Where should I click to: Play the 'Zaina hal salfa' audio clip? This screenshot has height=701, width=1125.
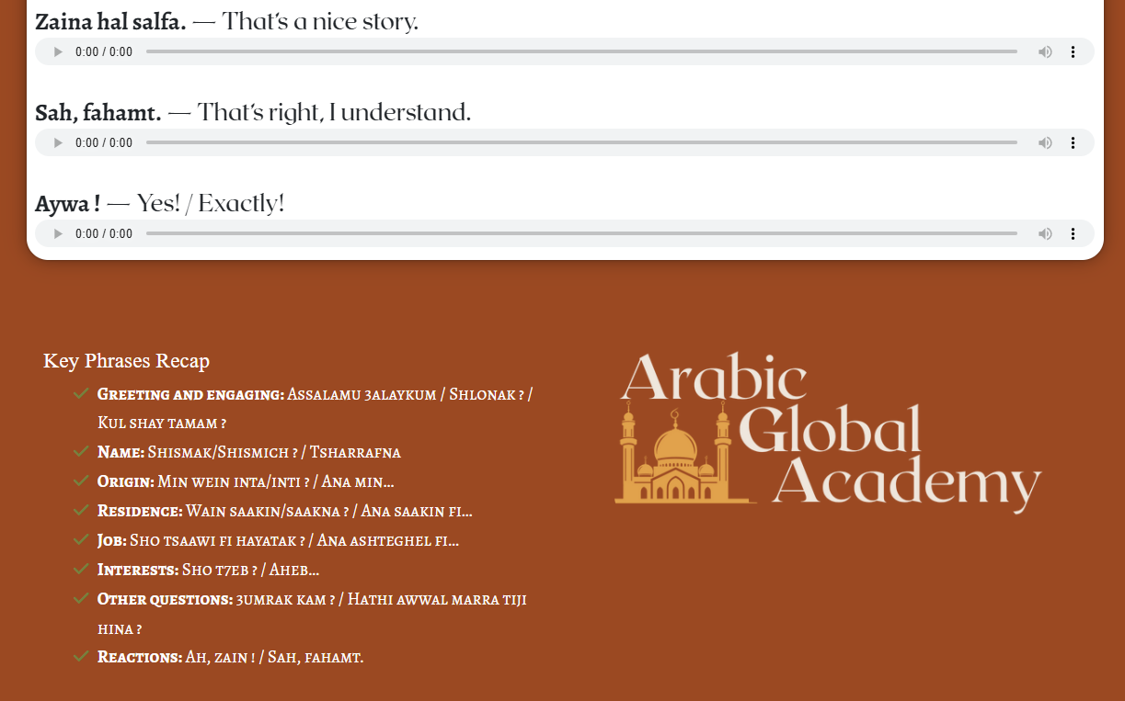(x=58, y=52)
